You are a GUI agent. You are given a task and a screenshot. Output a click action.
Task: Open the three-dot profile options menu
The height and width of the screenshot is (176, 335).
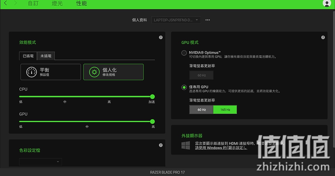pyautogui.click(x=207, y=20)
